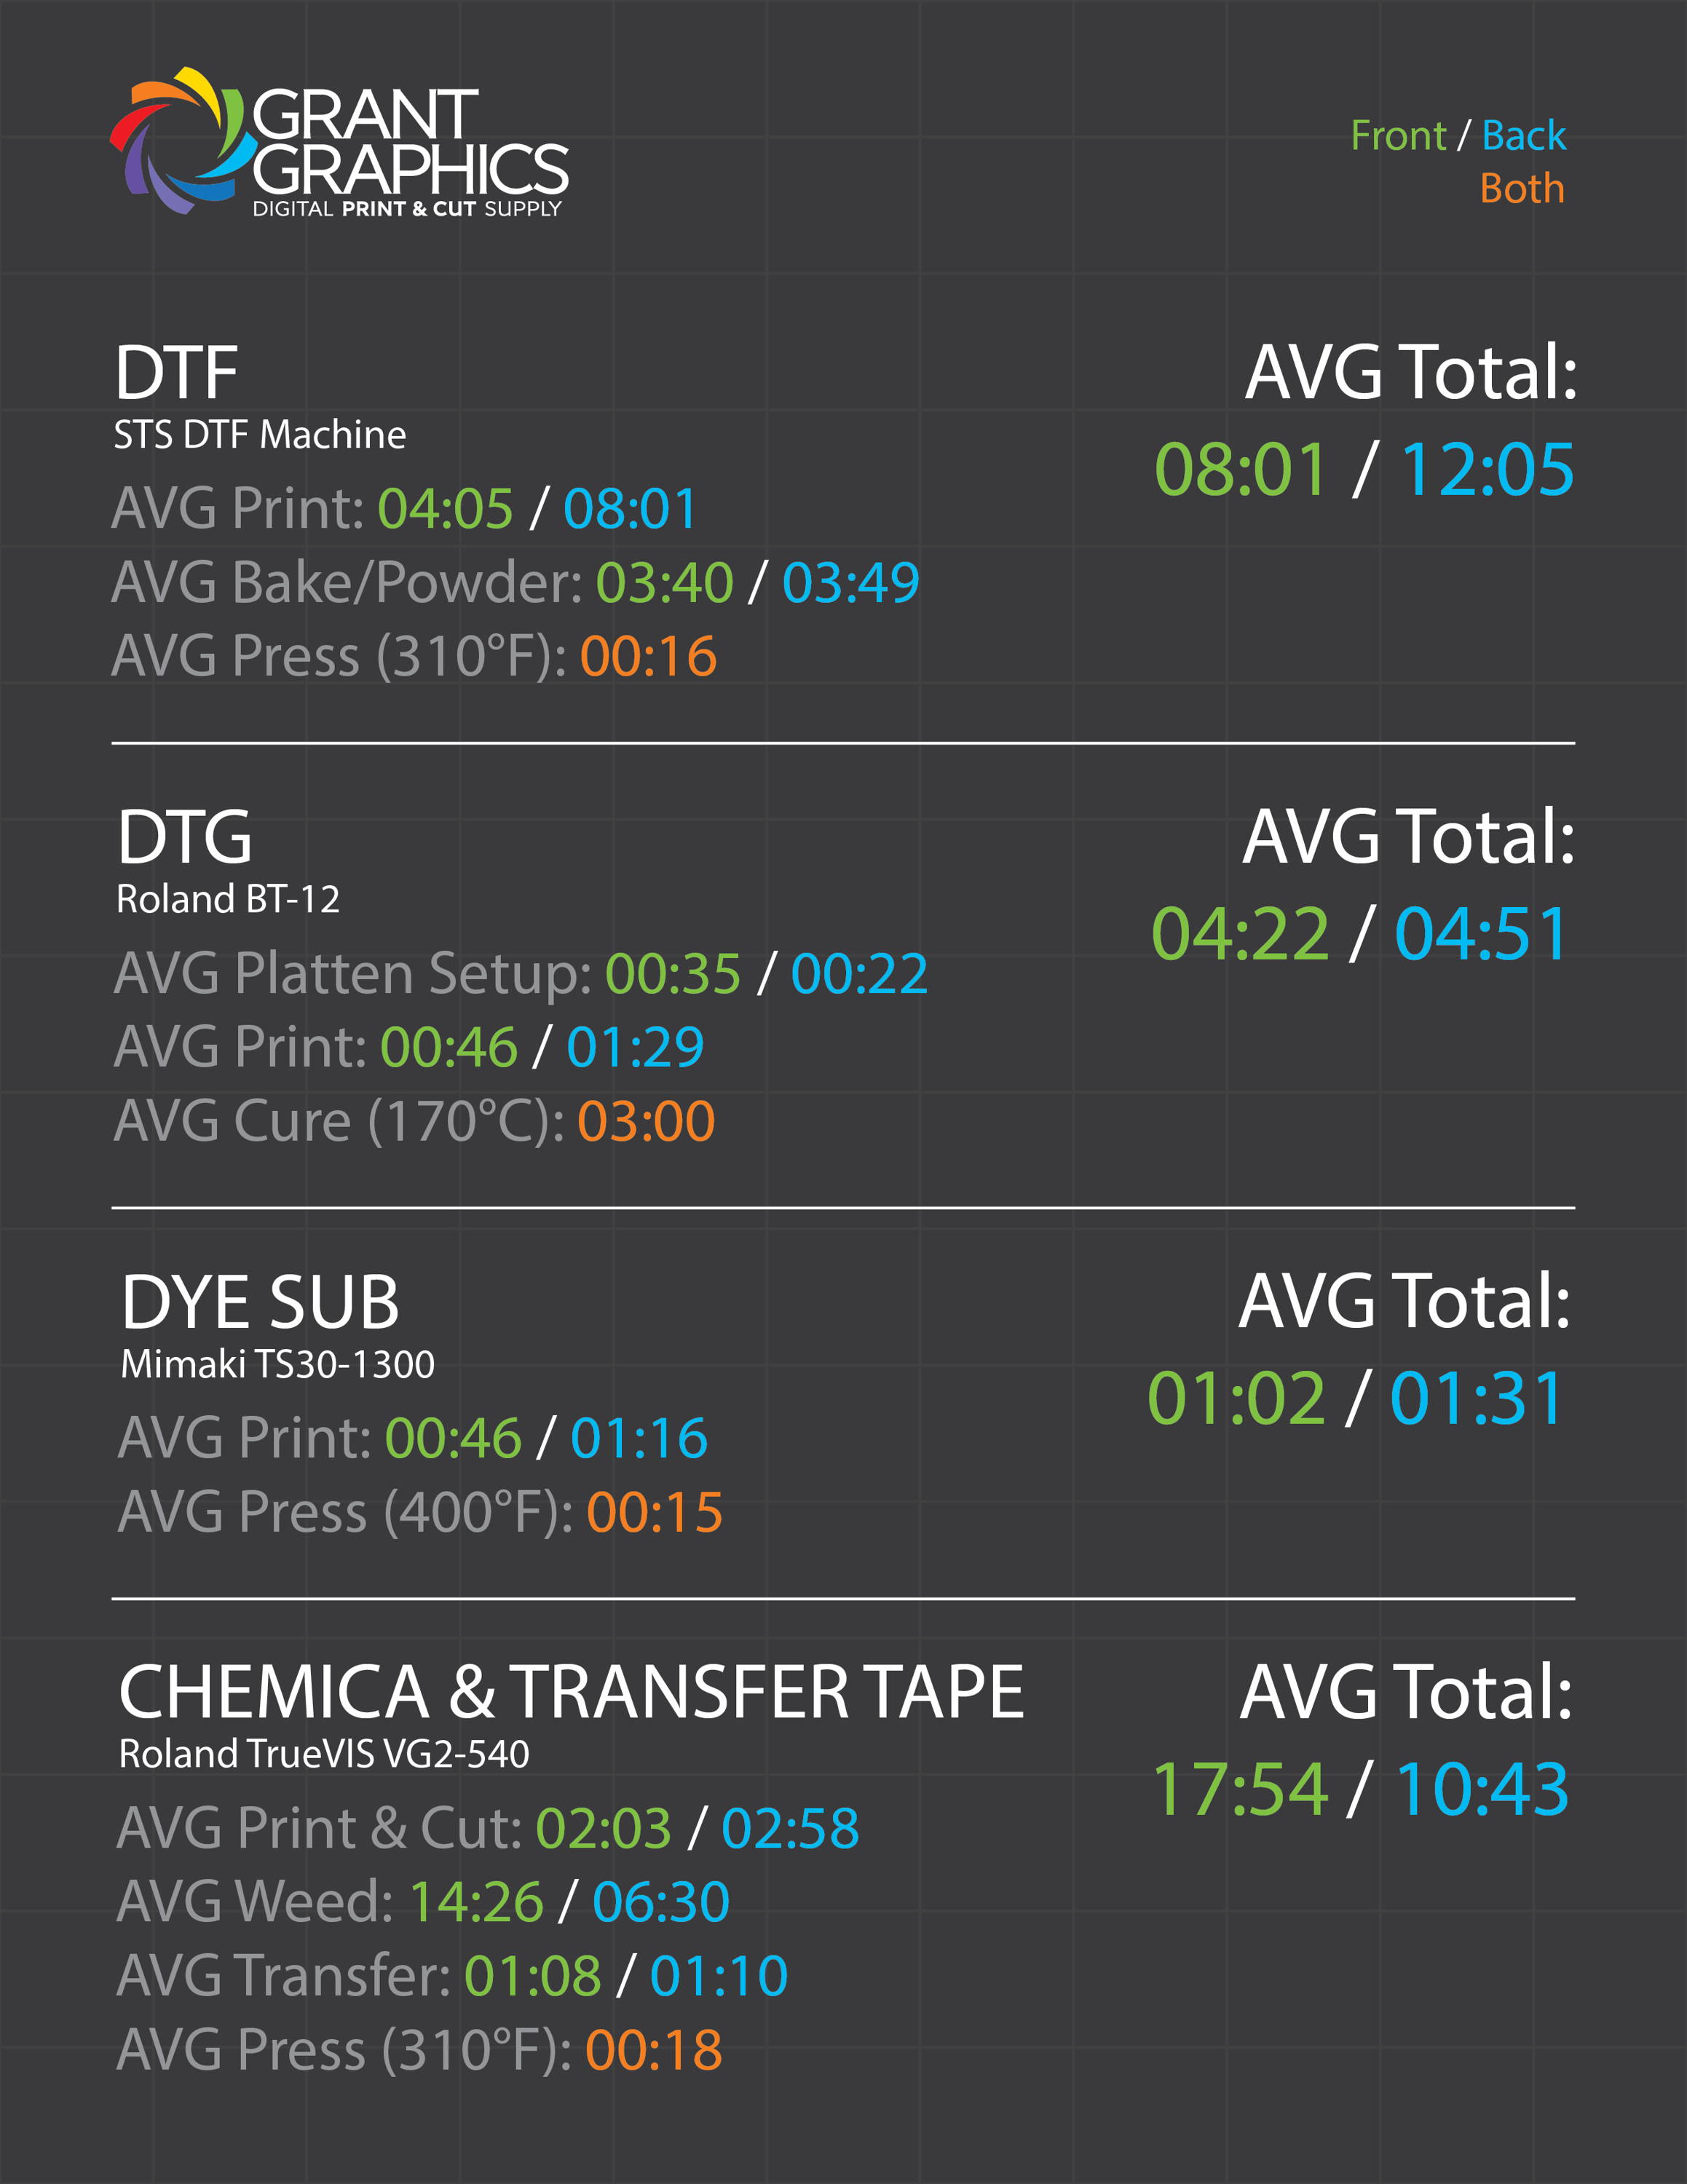1687x2184 pixels.
Task: Click the CHEMICA & TRANSFER TAPE heading
Action: [571, 1692]
